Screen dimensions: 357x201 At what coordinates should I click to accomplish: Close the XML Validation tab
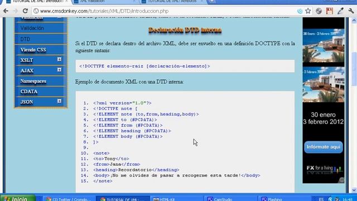(x=134, y=1)
